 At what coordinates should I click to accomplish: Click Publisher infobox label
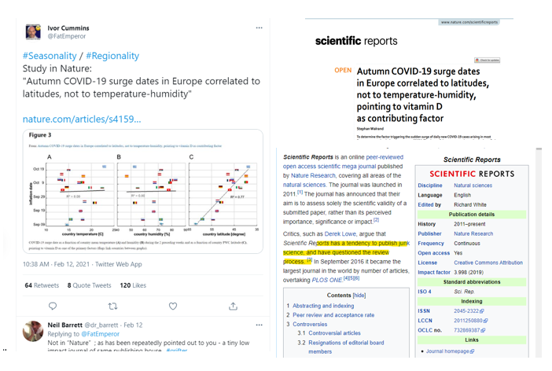click(x=429, y=233)
